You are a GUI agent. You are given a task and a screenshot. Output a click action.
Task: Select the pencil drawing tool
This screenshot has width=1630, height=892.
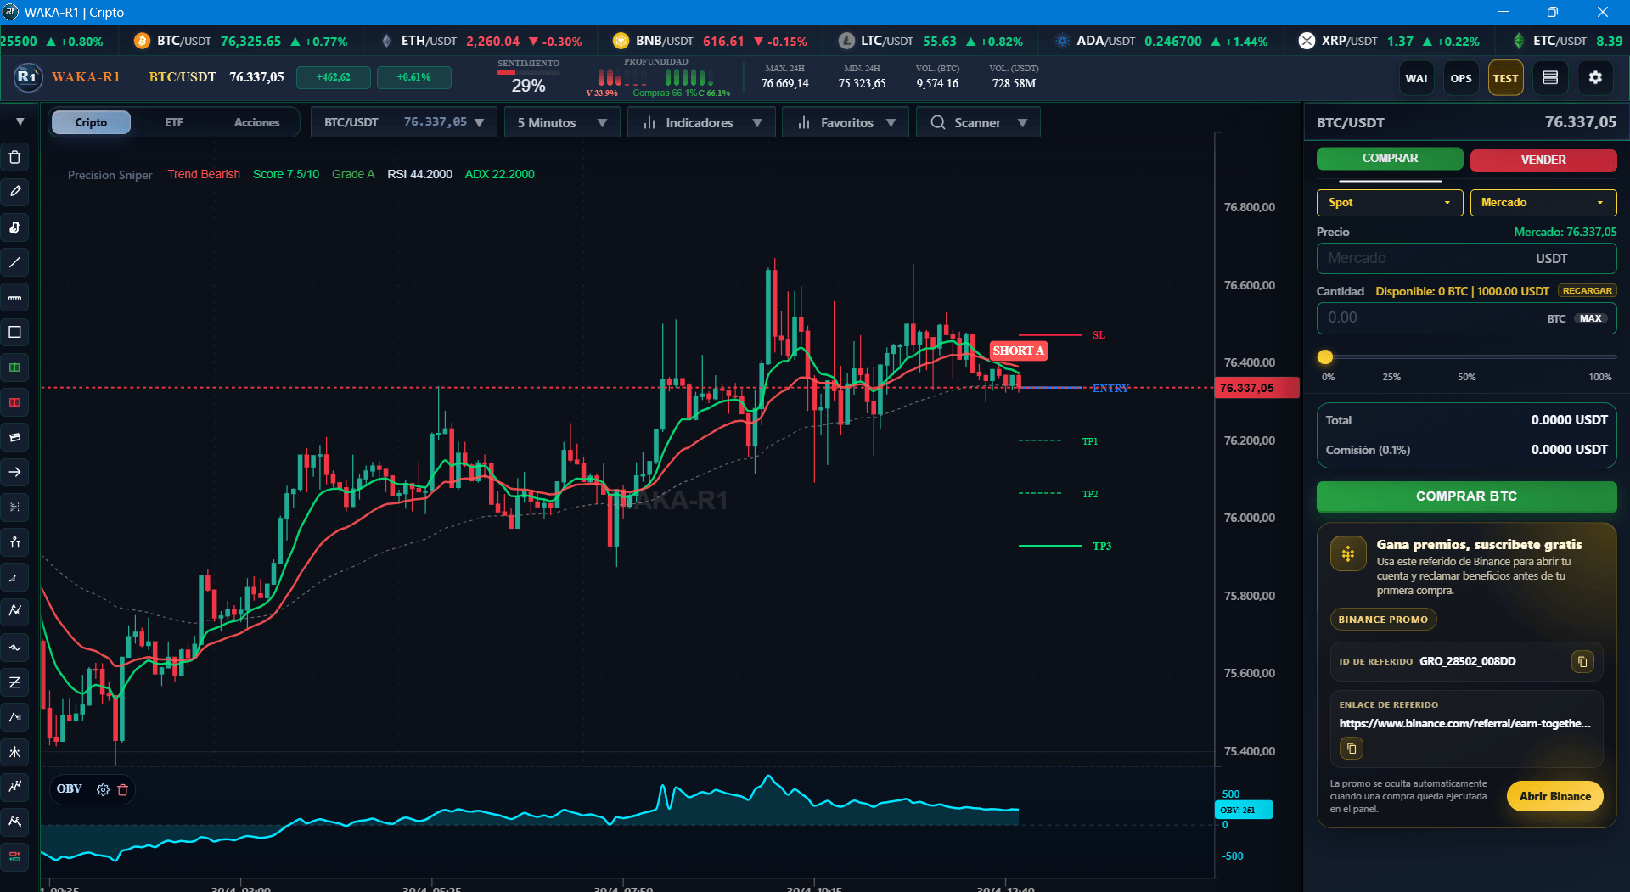click(x=14, y=192)
